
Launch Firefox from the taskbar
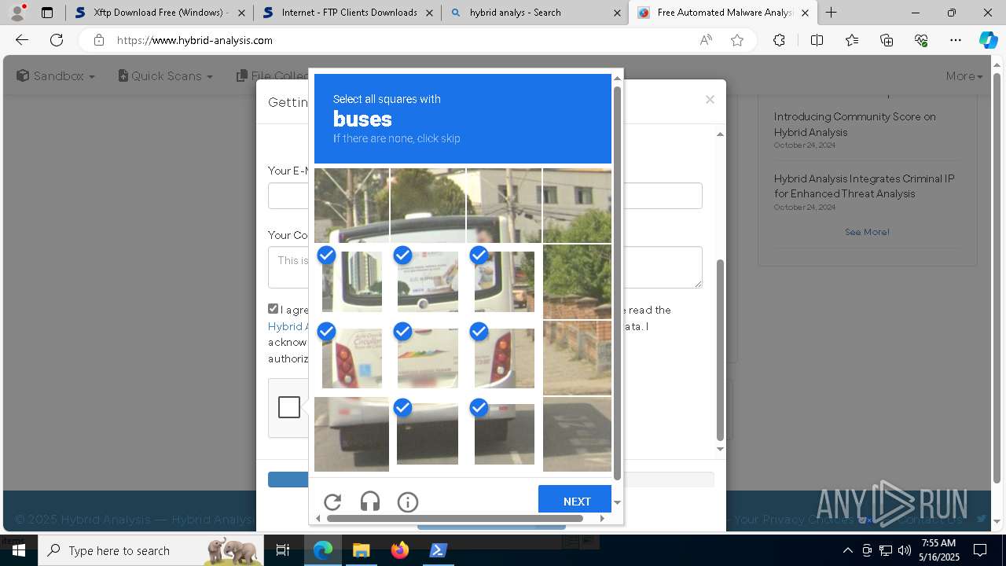(x=399, y=550)
